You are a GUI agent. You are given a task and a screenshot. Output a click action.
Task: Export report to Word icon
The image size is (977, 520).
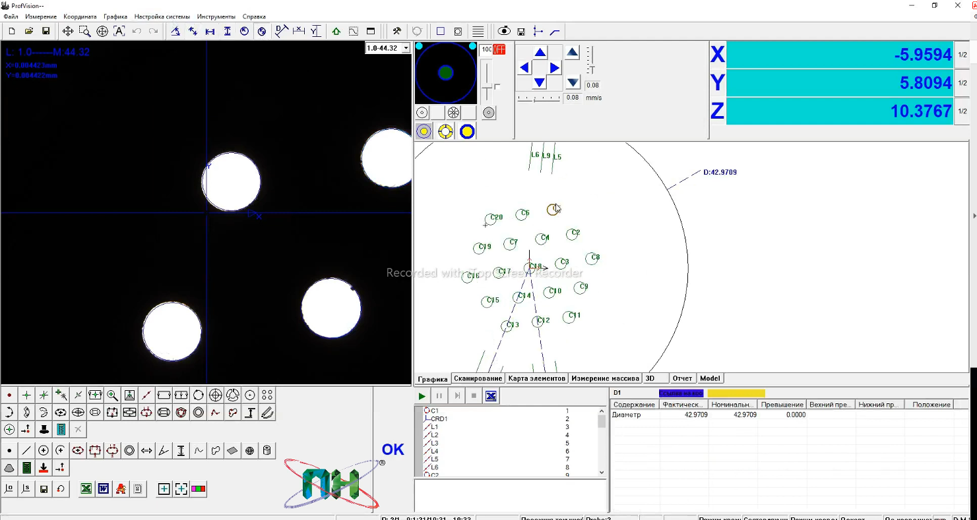point(104,489)
